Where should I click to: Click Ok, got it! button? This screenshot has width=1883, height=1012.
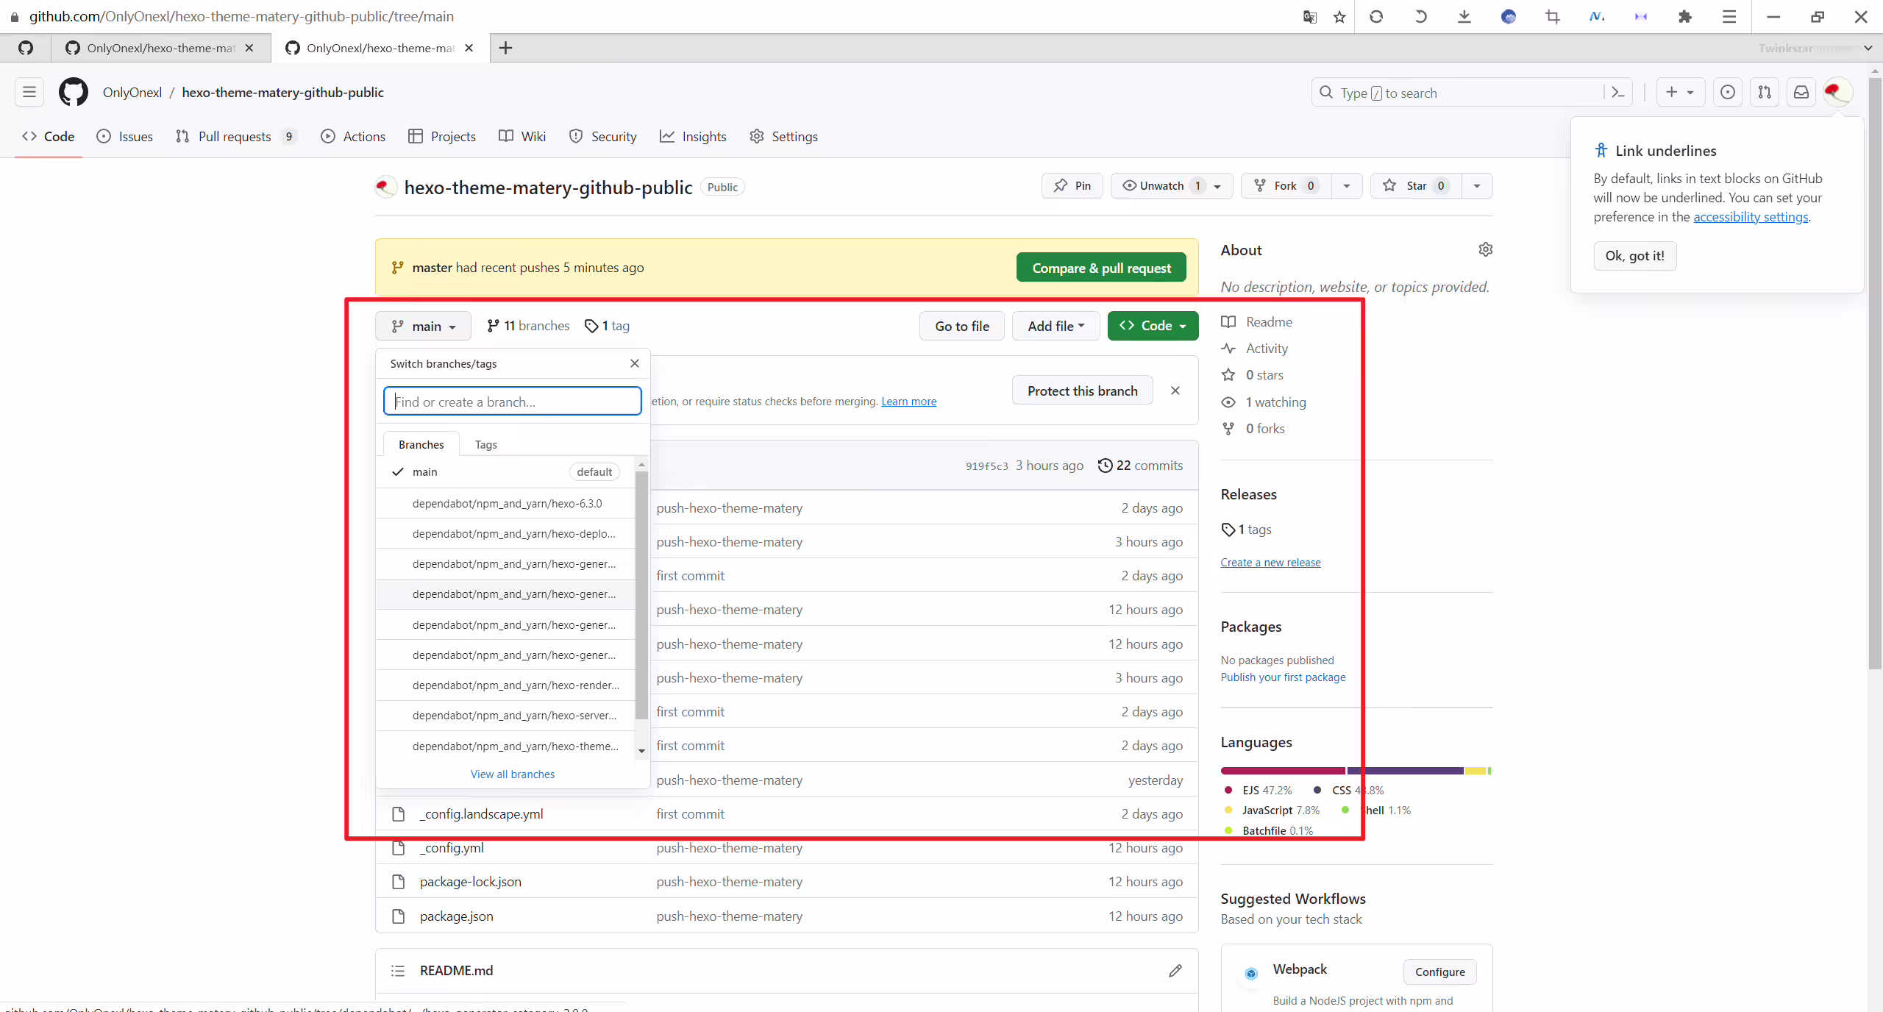[1634, 255]
